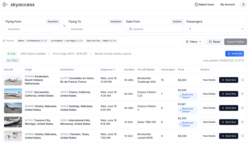
Task: Book Now the Omaha to Hastings flight
Action: coord(229,108)
